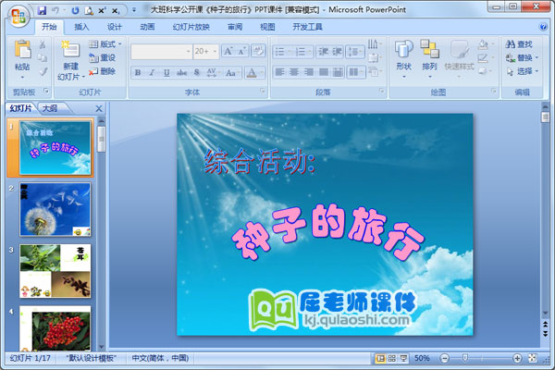Toggle bold formatting

[x=138, y=72]
